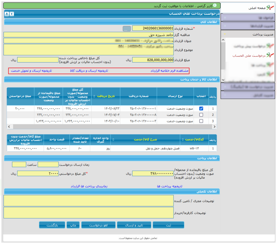Open زمانبندی پرداخت ها قرارداد link
Screen dimensions: 277x244
pos(89,186)
